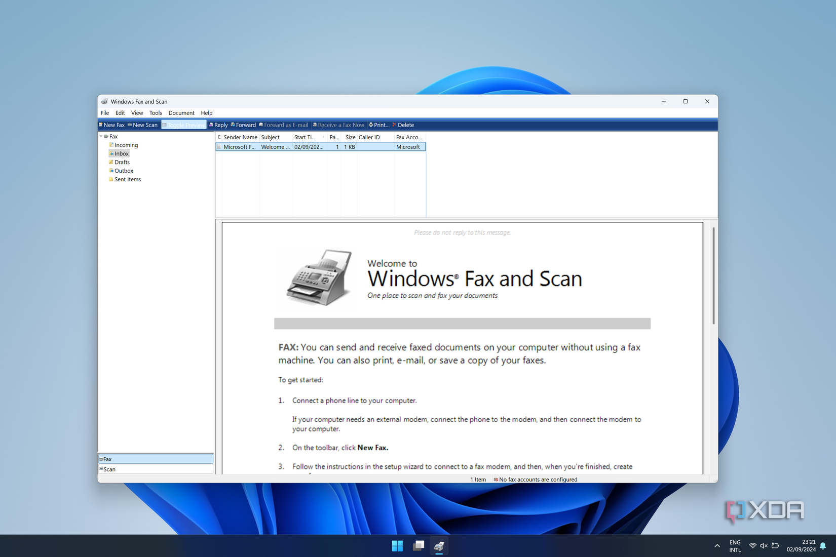Sort by Sender Name column
836x557 pixels.
click(x=241, y=137)
